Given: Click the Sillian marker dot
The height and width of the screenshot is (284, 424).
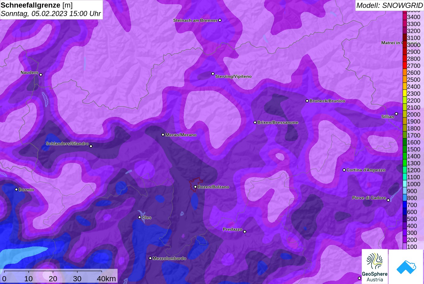Looking at the screenshot, I should tap(396, 114).
